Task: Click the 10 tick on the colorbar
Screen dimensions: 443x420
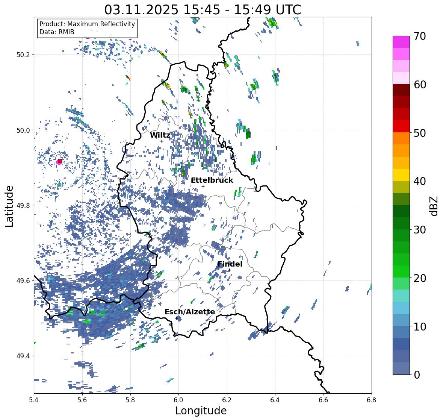Action: (420, 326)
